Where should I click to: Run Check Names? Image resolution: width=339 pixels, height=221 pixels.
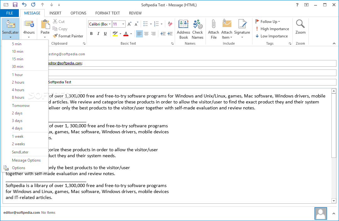[197, 29]
